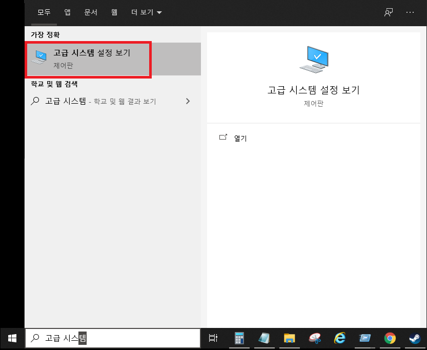Open Internet Explorer from the taskbar
Screen dimensions: 427x350
click(x=339, y=338)
